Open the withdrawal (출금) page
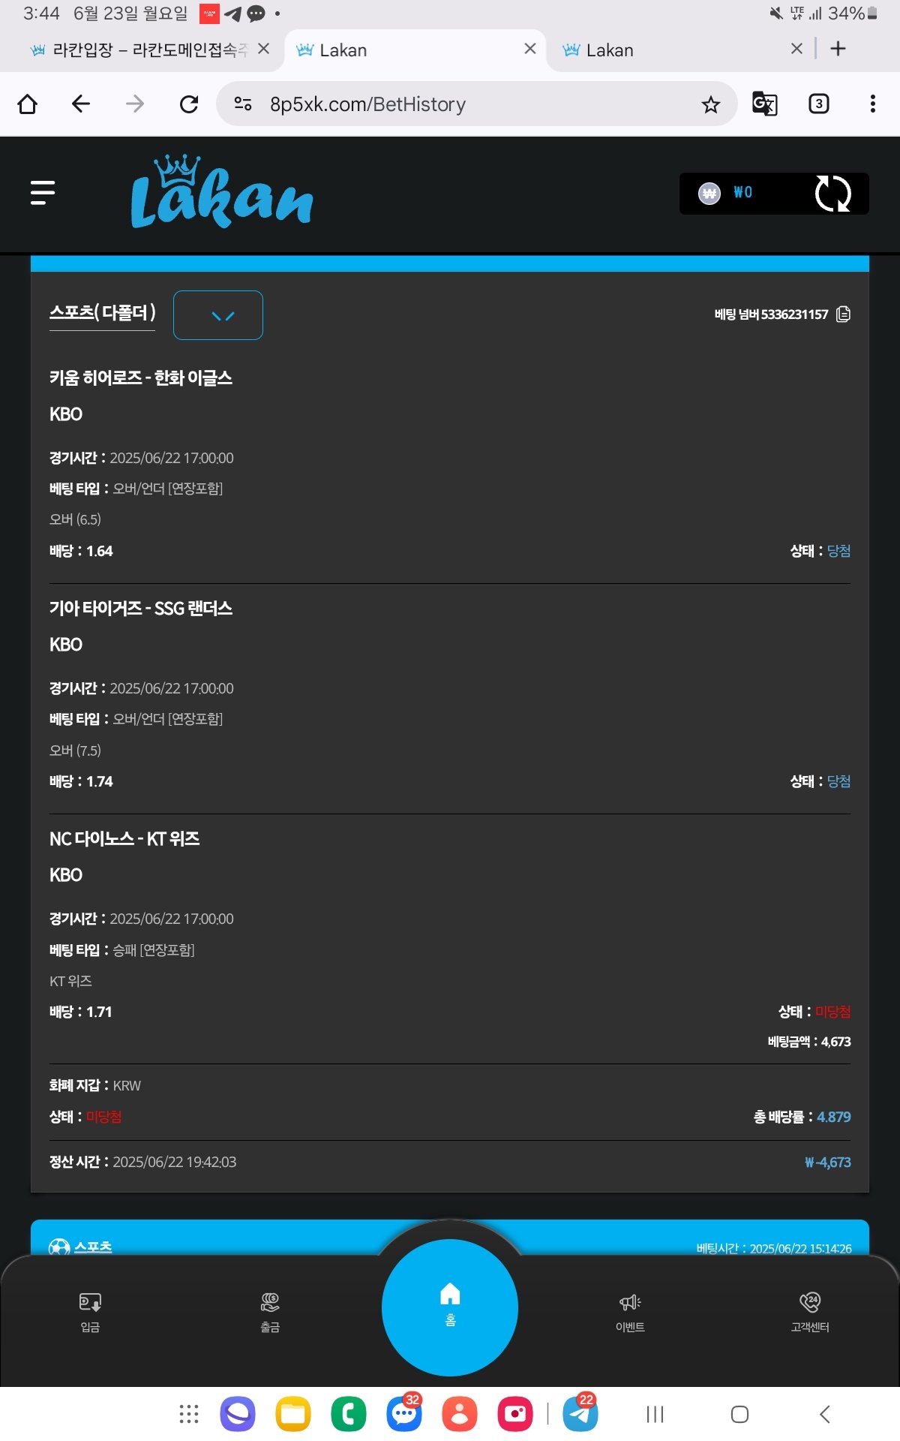 tap(270, 1310)
